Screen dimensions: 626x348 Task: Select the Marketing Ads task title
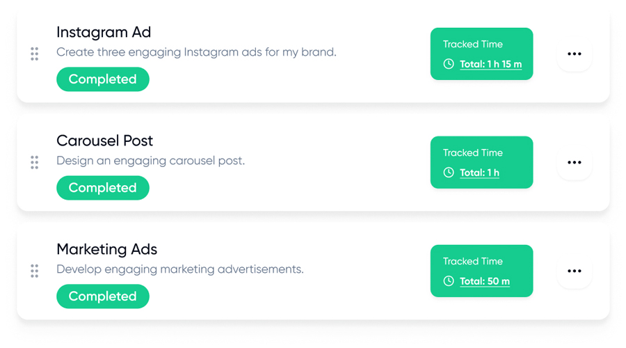click(107, 249)
